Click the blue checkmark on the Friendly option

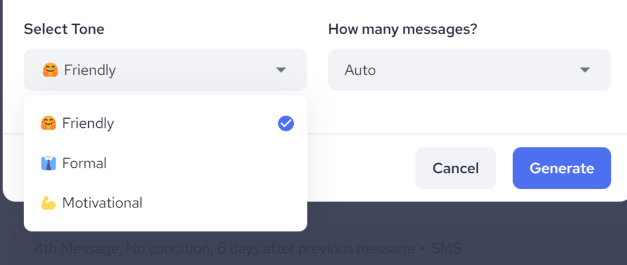[x=286, y=124]
